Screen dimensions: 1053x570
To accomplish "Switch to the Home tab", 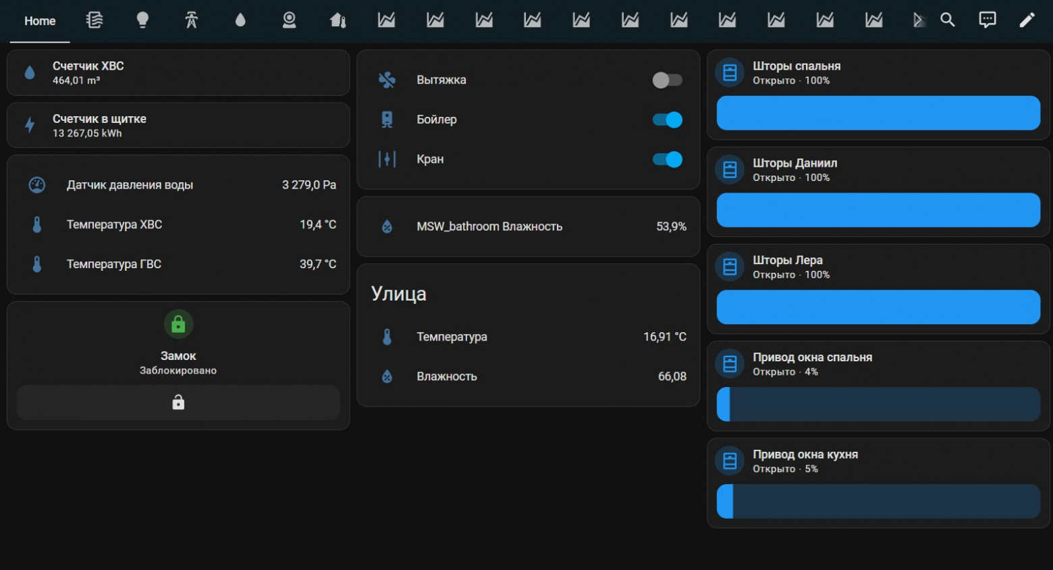I will point(40,21).
